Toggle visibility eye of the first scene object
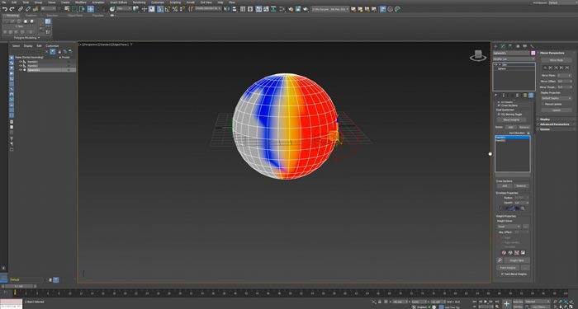The image size is (578, 309). click(21, 62)
